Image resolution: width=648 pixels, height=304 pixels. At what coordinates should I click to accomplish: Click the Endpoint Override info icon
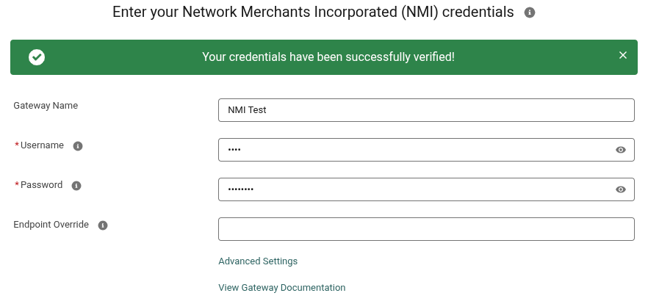[103, 225]
